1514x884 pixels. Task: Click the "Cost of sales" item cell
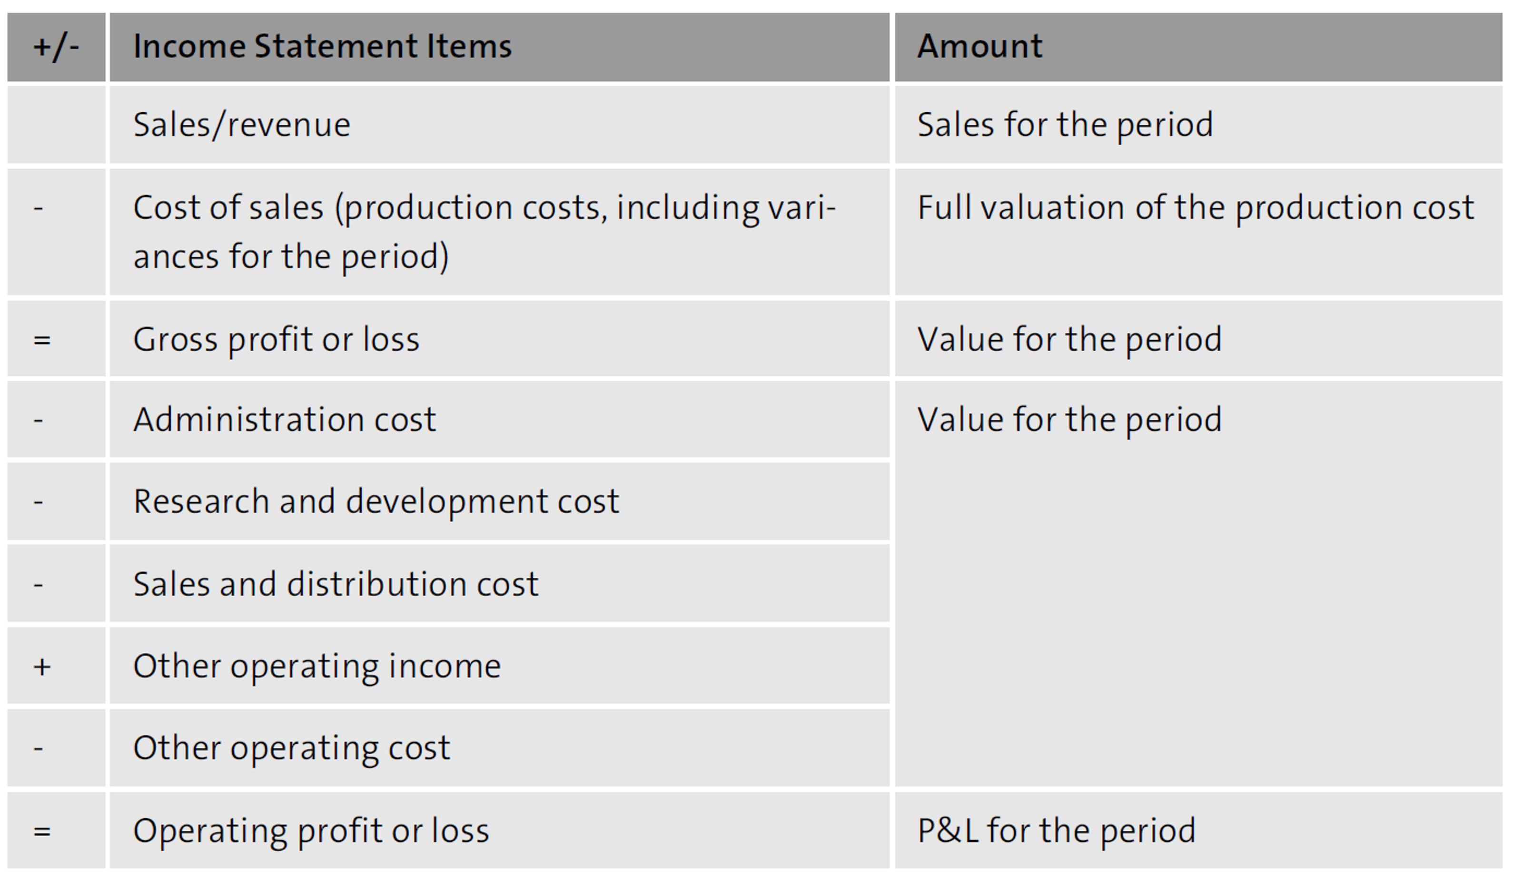tap(484, 232)
